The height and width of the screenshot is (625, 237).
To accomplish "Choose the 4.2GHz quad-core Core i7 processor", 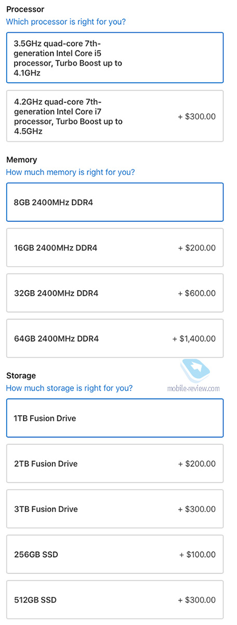I will tap(115, 116).
